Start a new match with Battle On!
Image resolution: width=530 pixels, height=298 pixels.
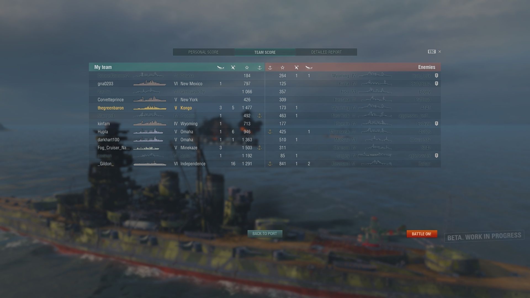click(422, 234)
